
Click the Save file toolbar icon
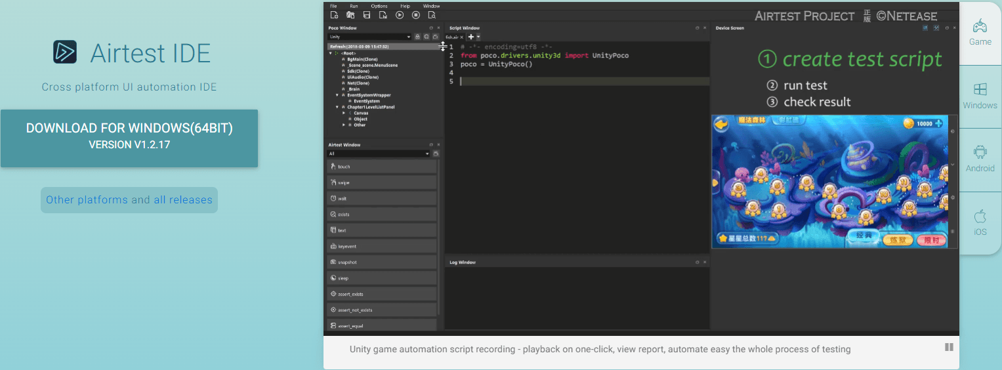367,15
